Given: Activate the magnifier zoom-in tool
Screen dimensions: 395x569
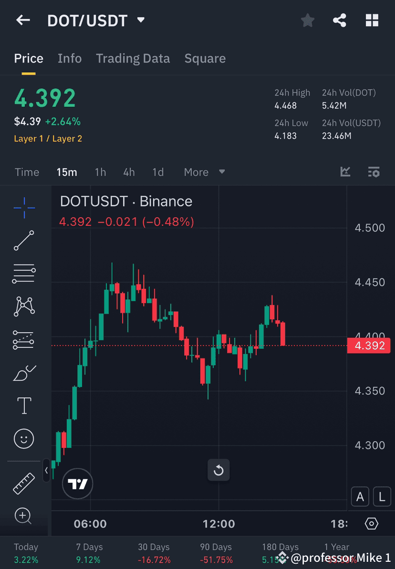Looking at the screenshot, I should 24,516.
